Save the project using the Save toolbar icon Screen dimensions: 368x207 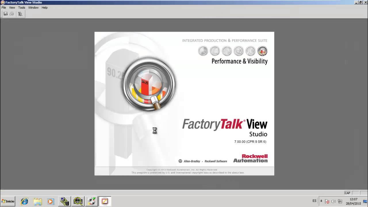click(5, 14)
